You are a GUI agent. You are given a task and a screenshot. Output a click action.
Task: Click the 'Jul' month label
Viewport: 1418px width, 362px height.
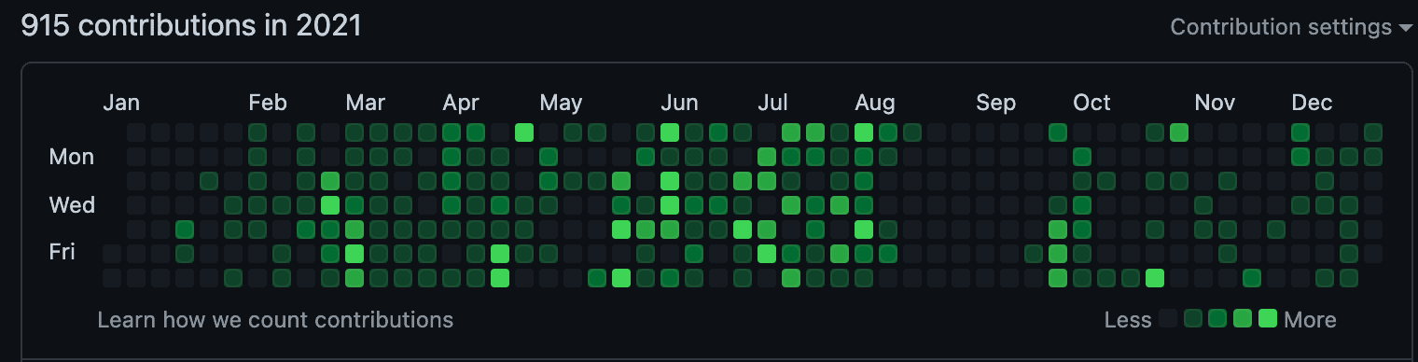[x=772, y=103]
